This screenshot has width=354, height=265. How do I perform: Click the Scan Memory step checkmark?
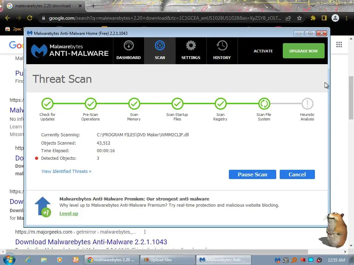134,104
